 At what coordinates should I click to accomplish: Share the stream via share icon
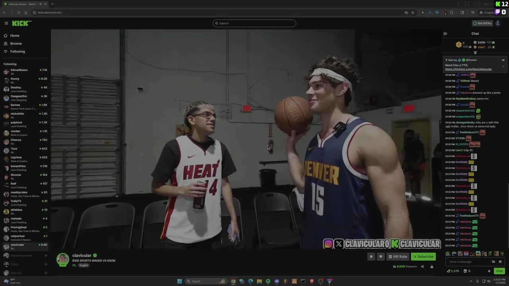click(x=422, y=267)
